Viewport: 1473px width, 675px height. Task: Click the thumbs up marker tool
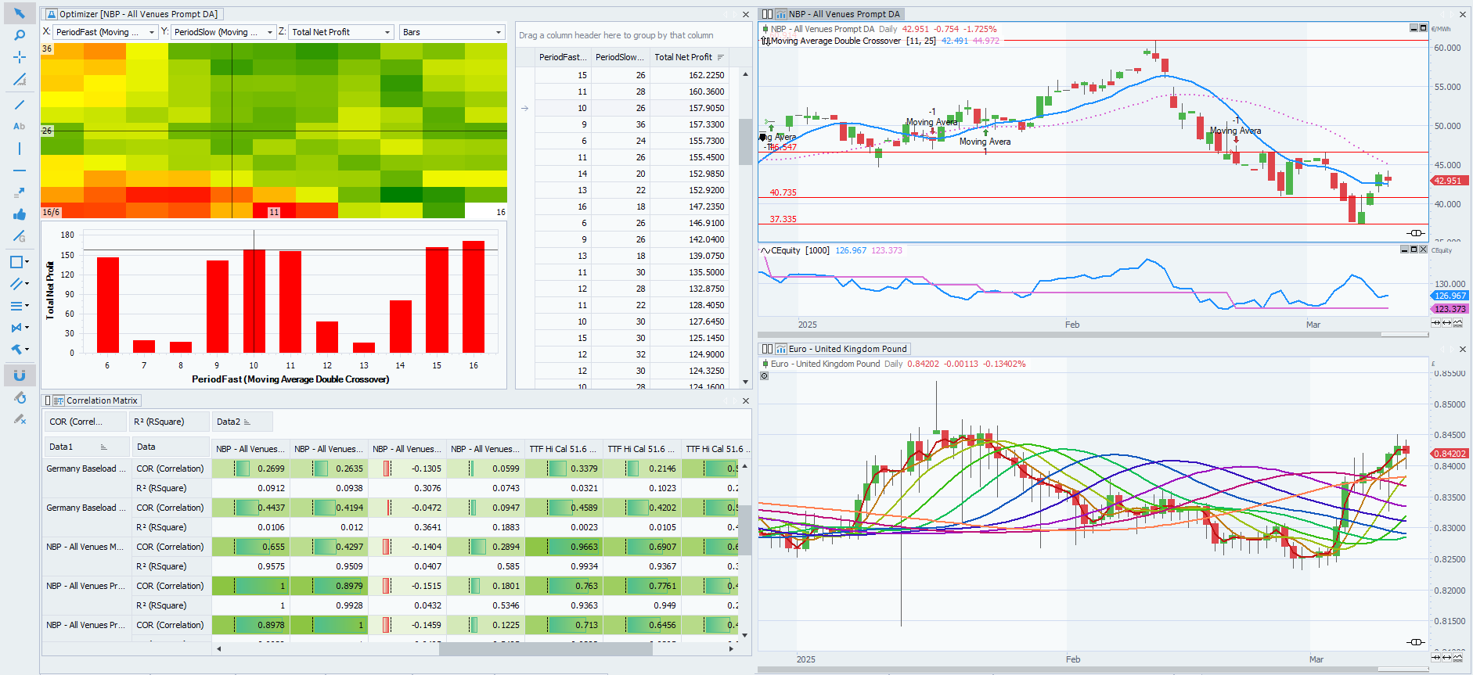[20, 214]
